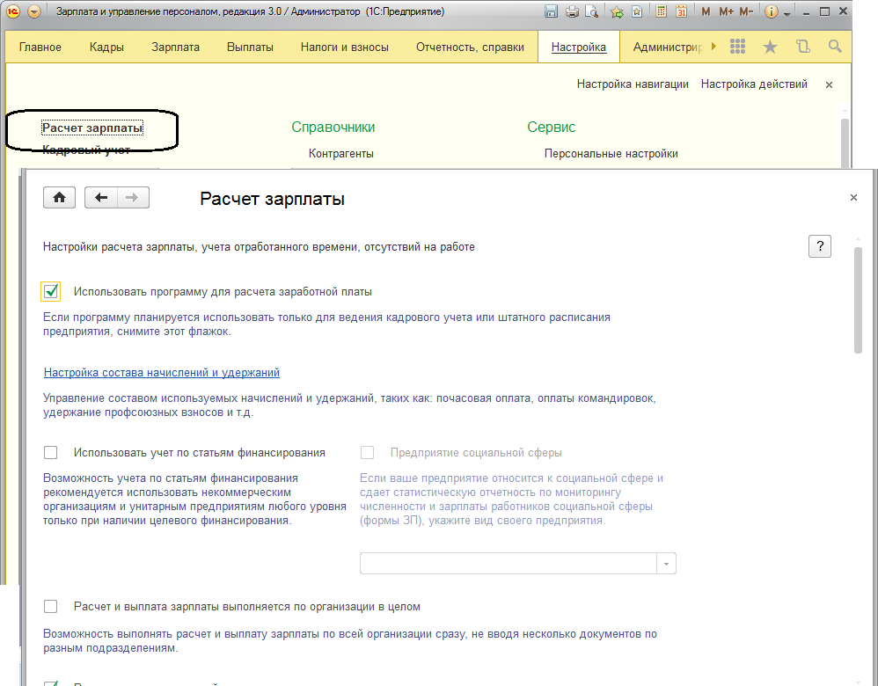
Task: Open 'Настройка состава начислений и удержаний' link
Action: 162,373
